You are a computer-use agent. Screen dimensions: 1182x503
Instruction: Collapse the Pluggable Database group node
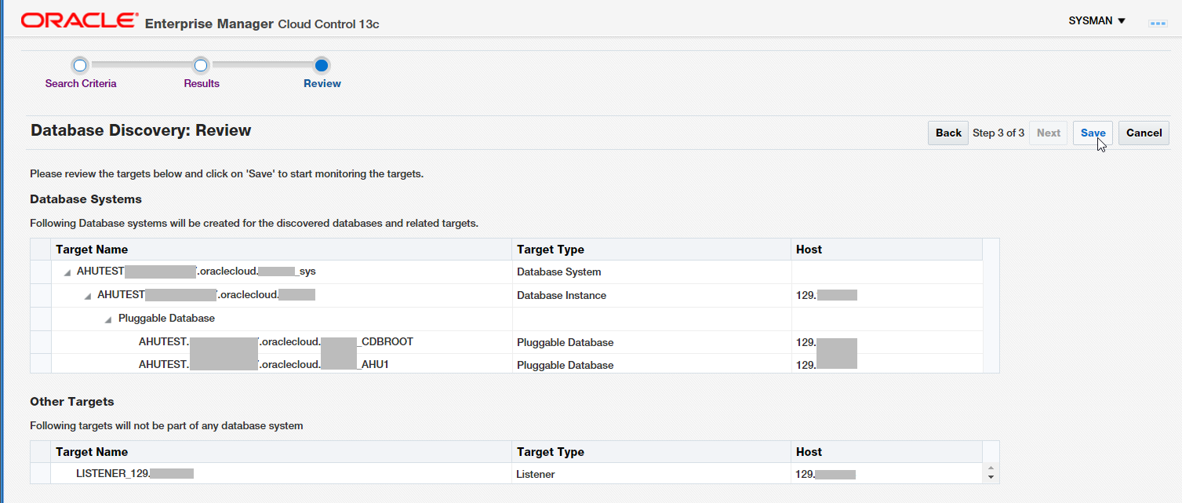tap(108, 319)
